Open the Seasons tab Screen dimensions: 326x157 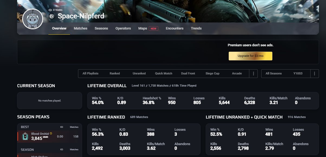[x=101, y=28]
